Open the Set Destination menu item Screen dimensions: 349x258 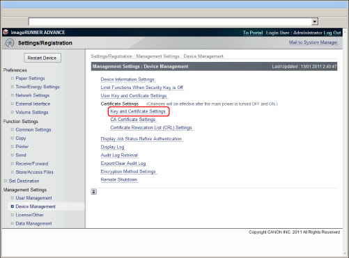point(24,181)
